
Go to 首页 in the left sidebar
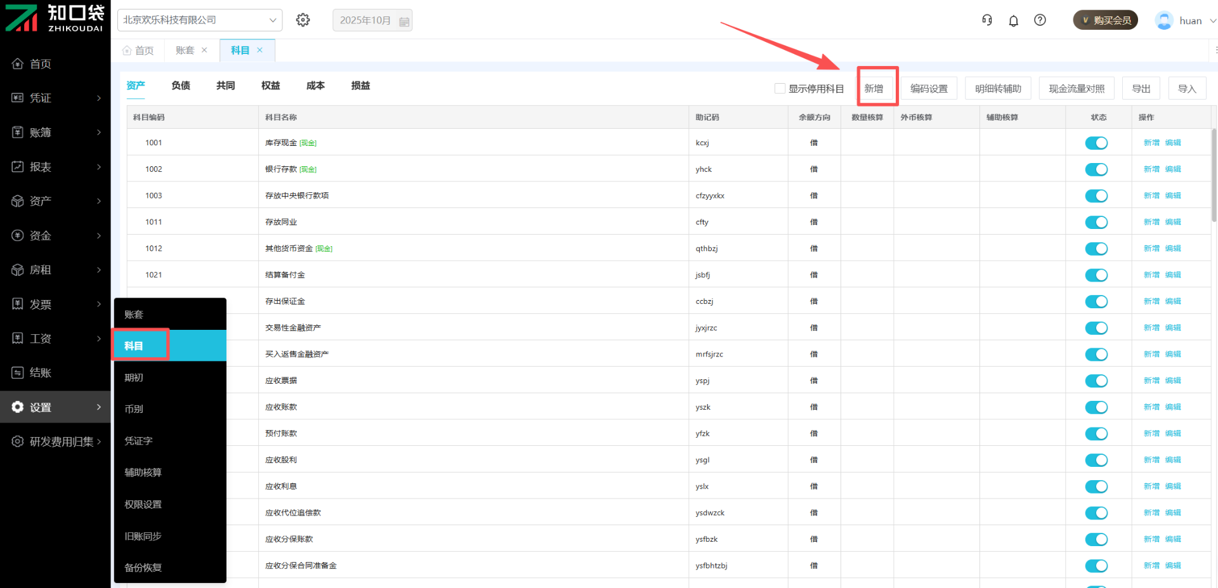coord(41,64)
